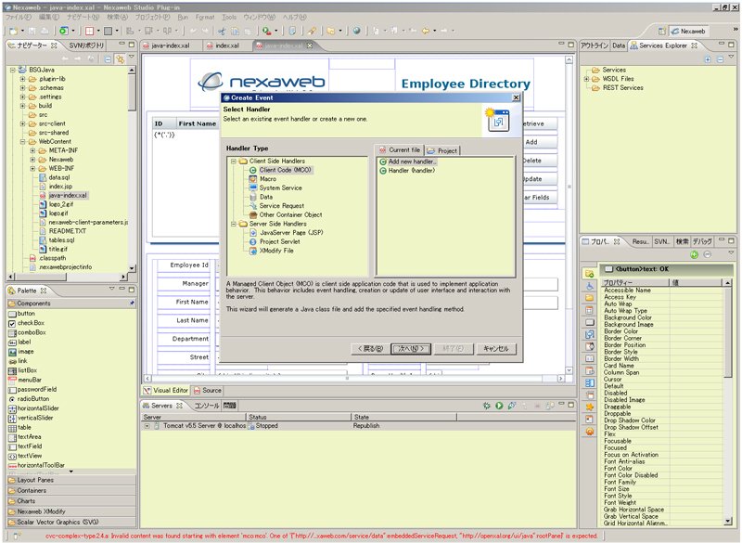Click the Servers view tab

tap(162, 406)
